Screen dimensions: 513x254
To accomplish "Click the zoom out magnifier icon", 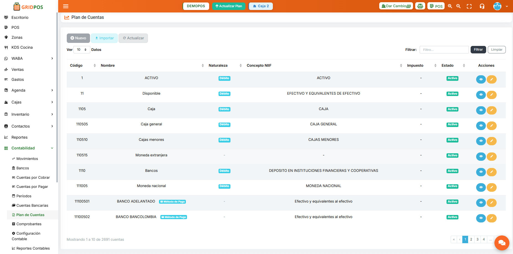I will point(458,6).
